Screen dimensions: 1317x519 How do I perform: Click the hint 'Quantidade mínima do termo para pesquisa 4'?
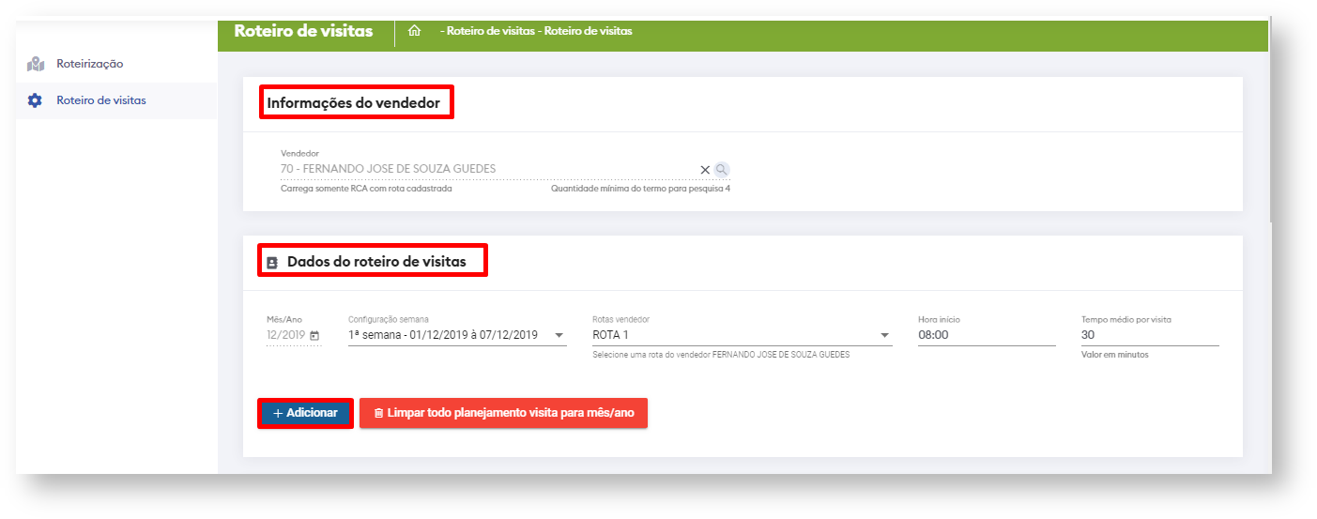640,189
